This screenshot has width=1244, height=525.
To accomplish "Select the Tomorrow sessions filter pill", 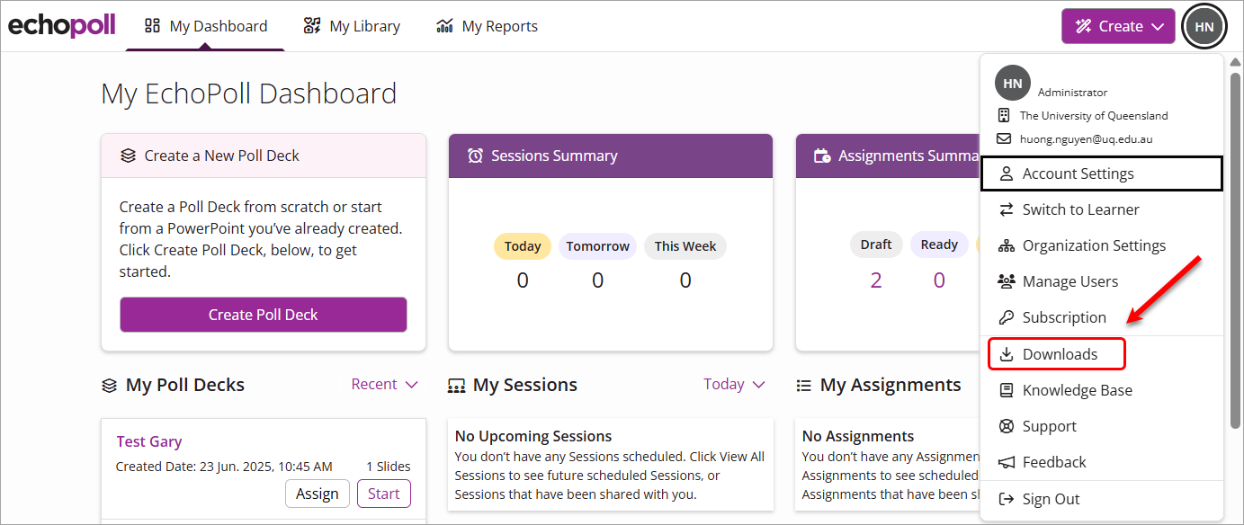I will 597,246.
